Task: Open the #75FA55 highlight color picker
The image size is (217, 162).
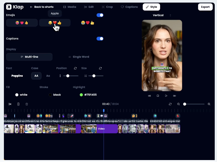Action: (x=88, y=95)
